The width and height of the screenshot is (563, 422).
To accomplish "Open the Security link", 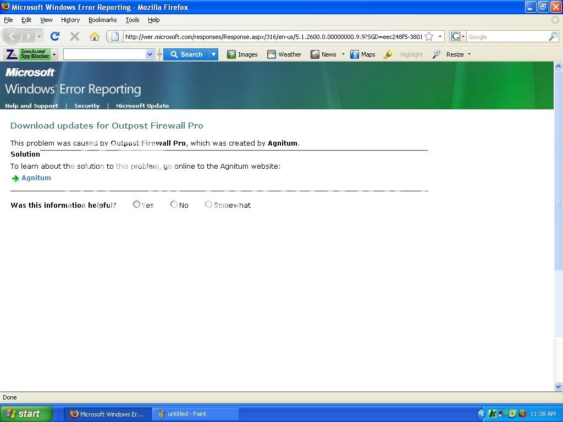I will point(87,105).
